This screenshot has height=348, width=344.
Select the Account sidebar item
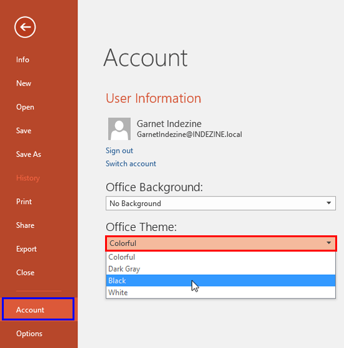point(38,309)
